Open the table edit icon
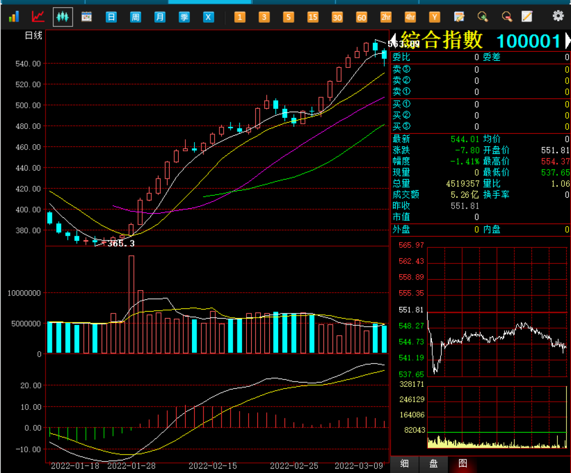571x473 pixels. coord(459,17)
